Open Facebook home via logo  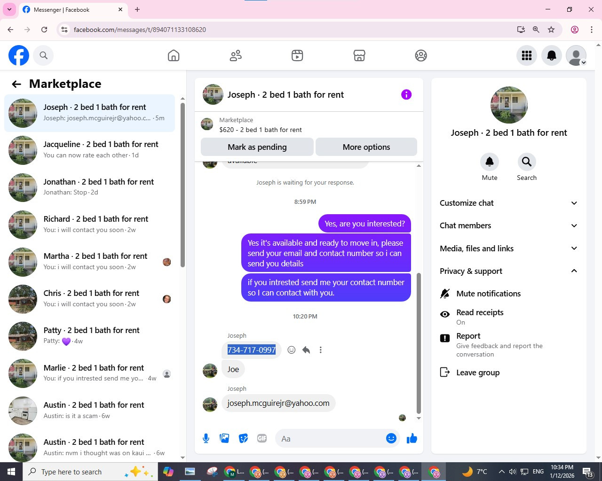19,55
